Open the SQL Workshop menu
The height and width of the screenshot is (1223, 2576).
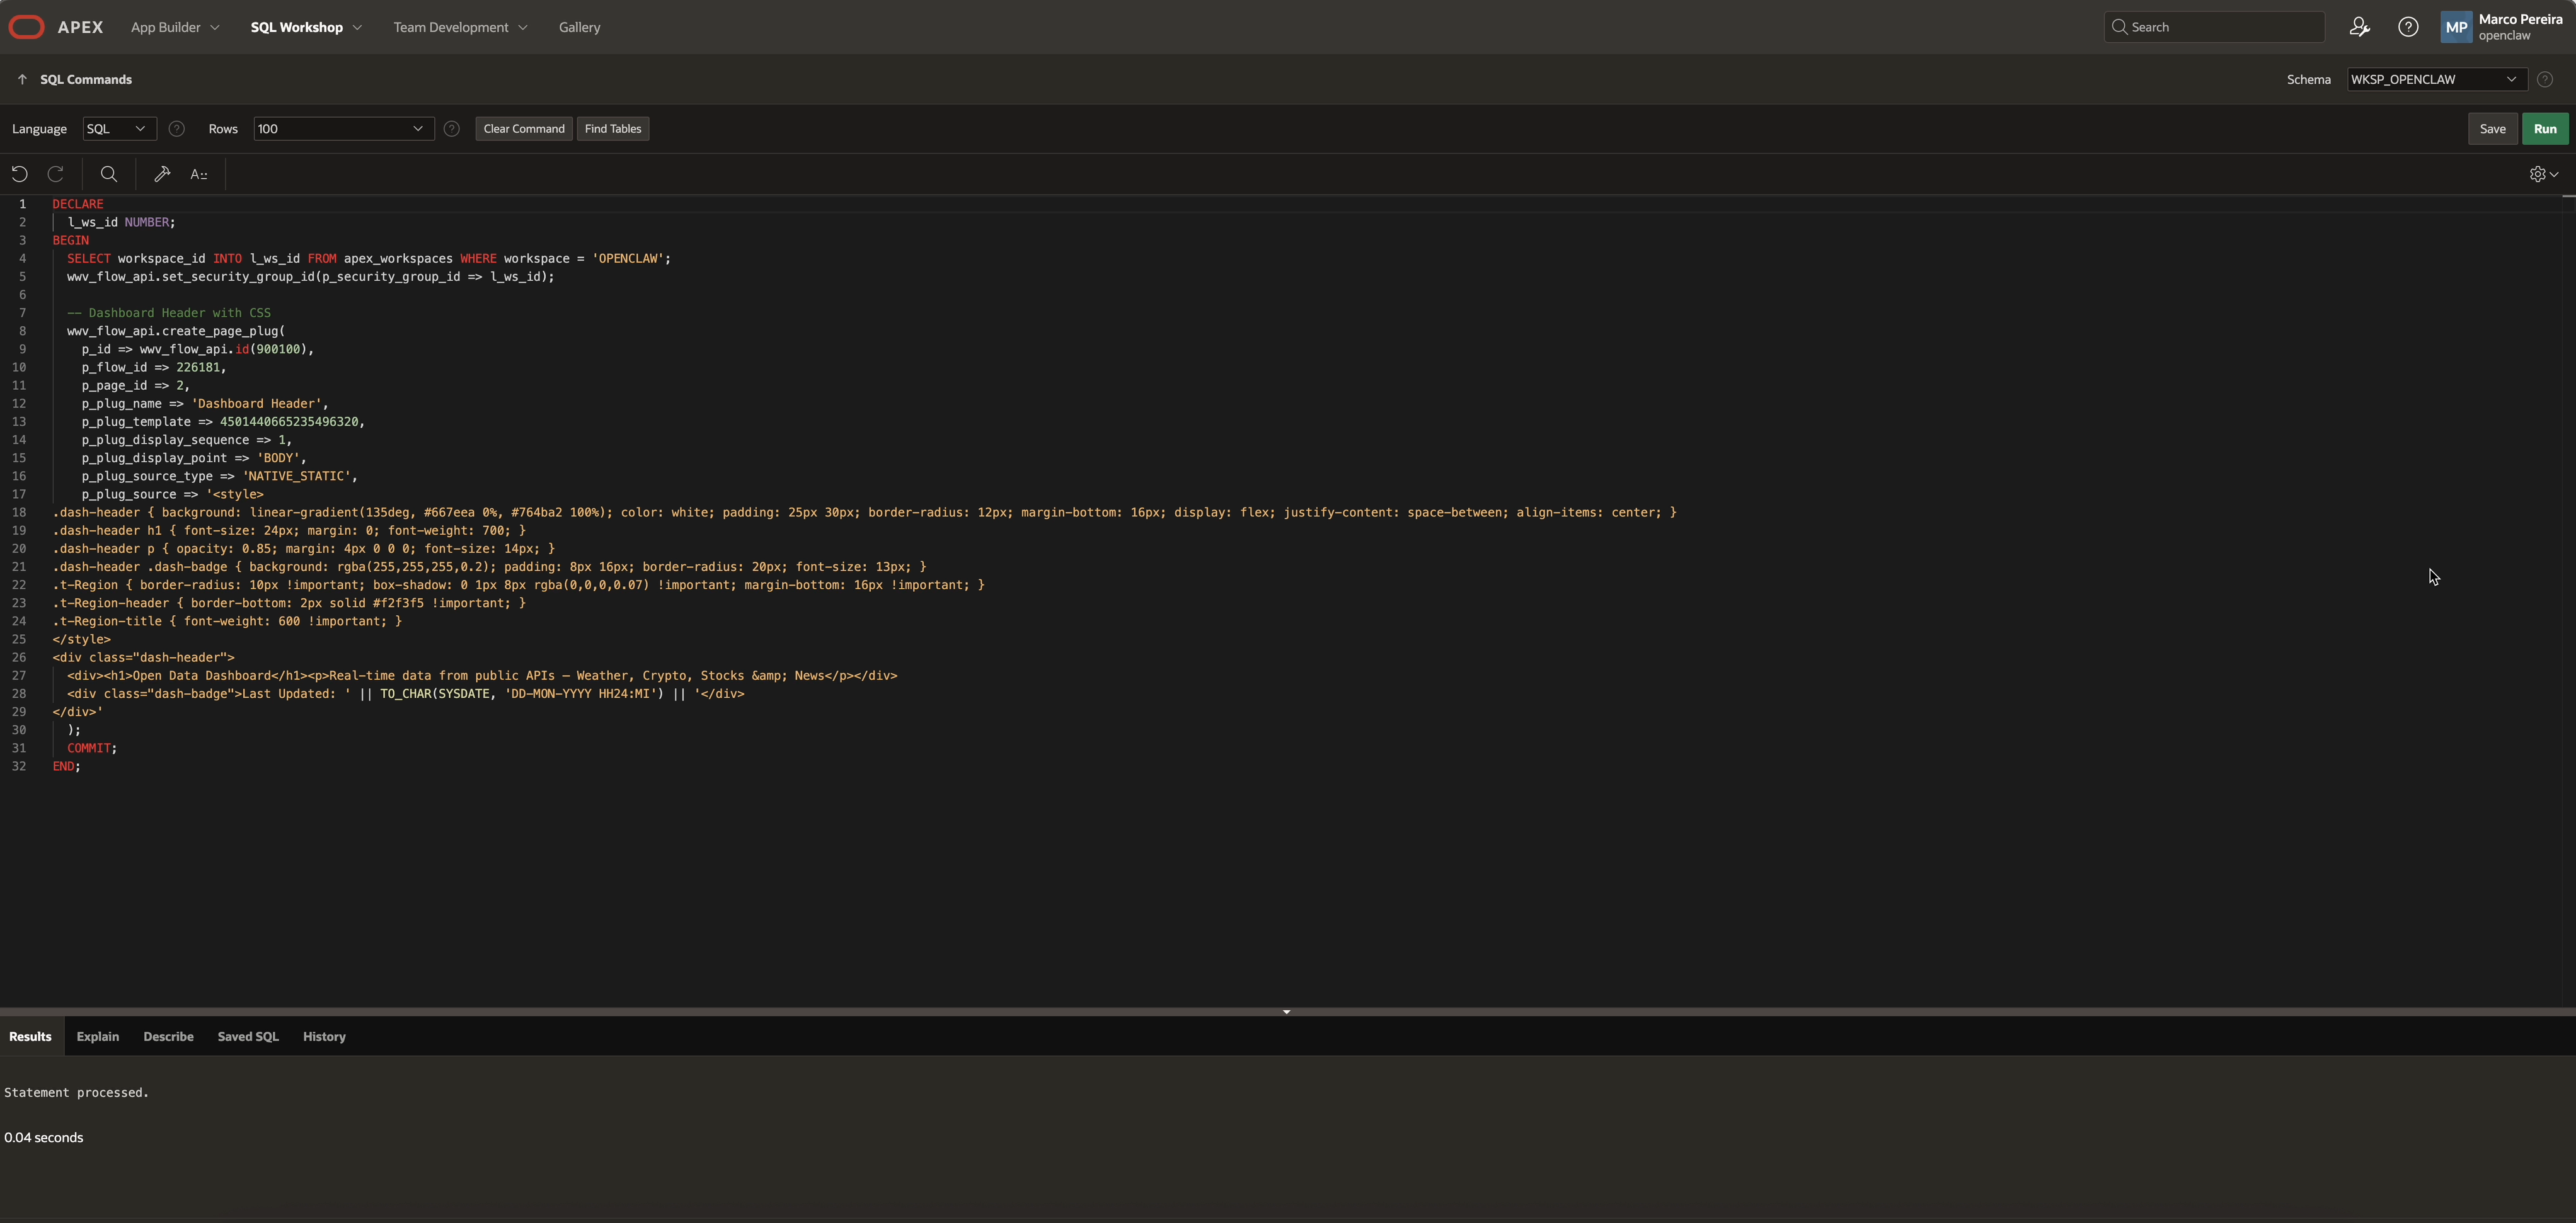[306, 27]
